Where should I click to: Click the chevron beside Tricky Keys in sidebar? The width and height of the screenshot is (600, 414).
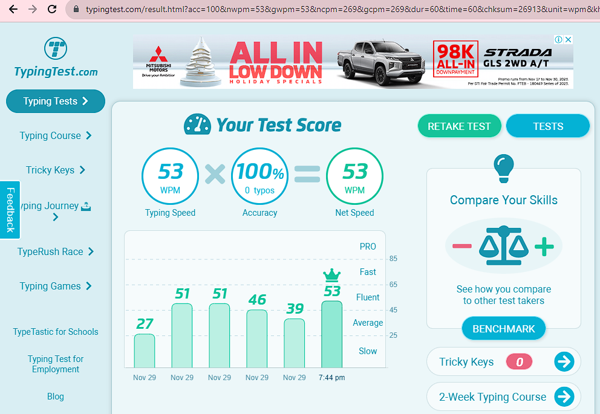coord(82,170)
